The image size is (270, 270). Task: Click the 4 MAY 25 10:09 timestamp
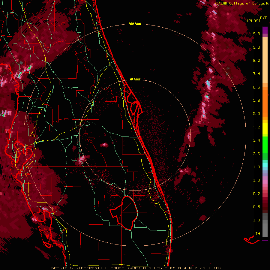tap(202, 268)
